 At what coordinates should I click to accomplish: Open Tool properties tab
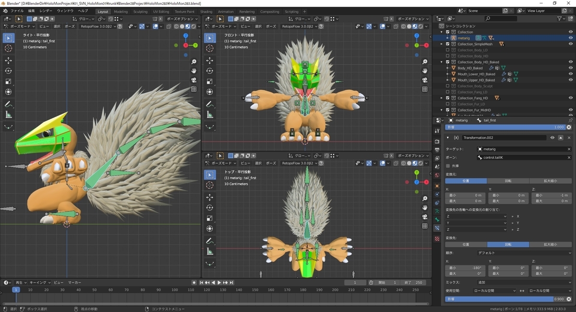tap(437, 131)
